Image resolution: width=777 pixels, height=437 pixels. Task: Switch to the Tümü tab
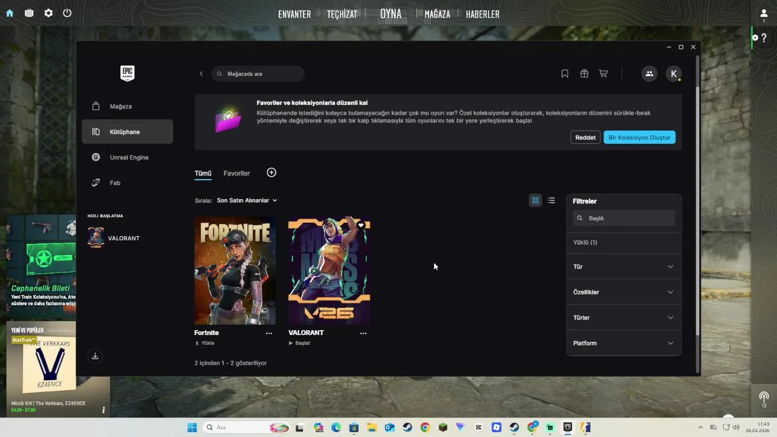[203, 174]
